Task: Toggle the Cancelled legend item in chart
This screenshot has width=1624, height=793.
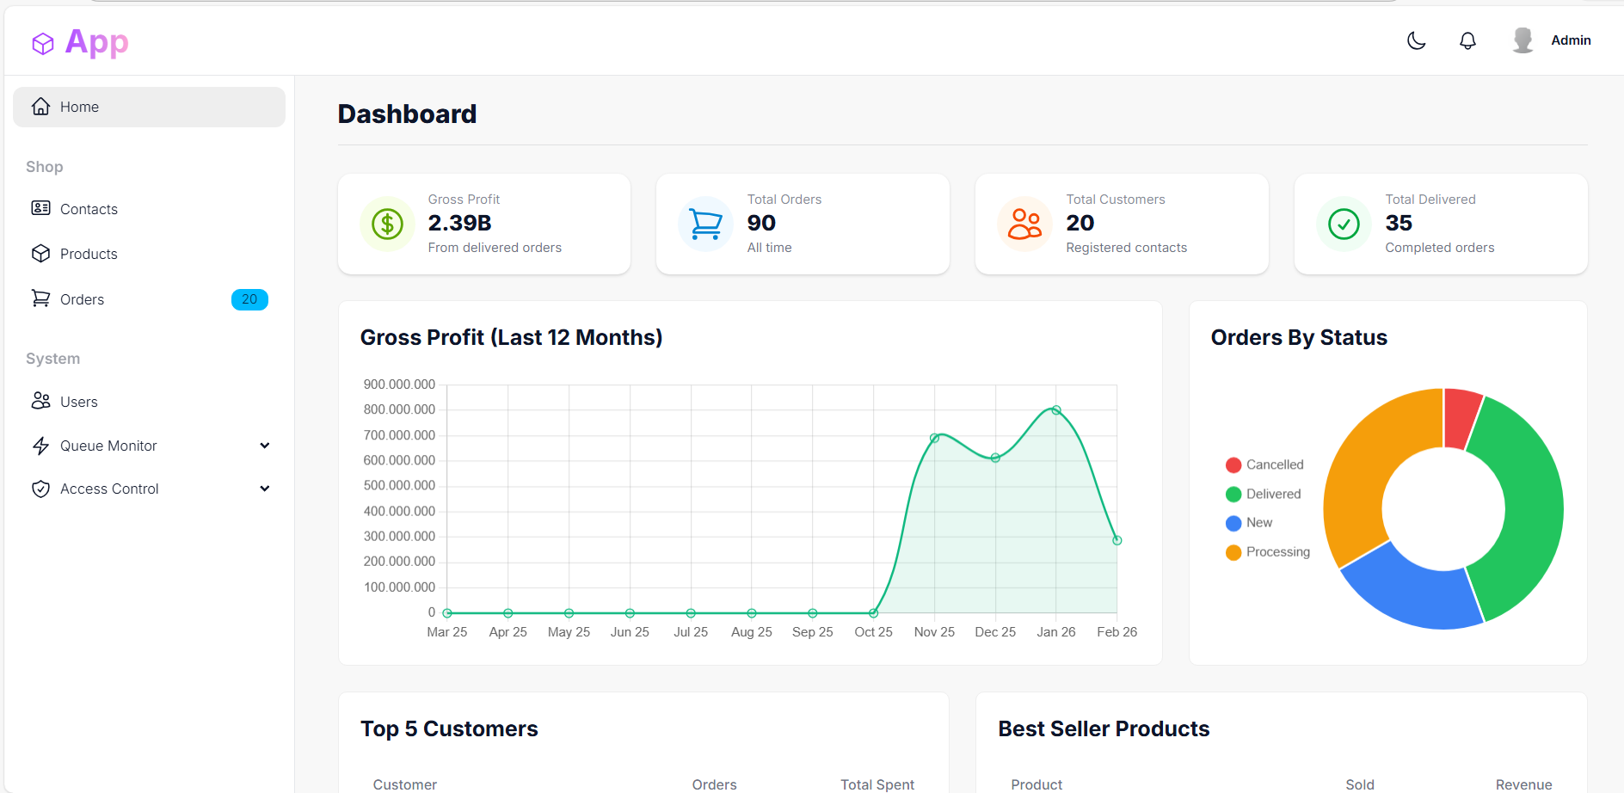Action: (x=1264, y=465)
